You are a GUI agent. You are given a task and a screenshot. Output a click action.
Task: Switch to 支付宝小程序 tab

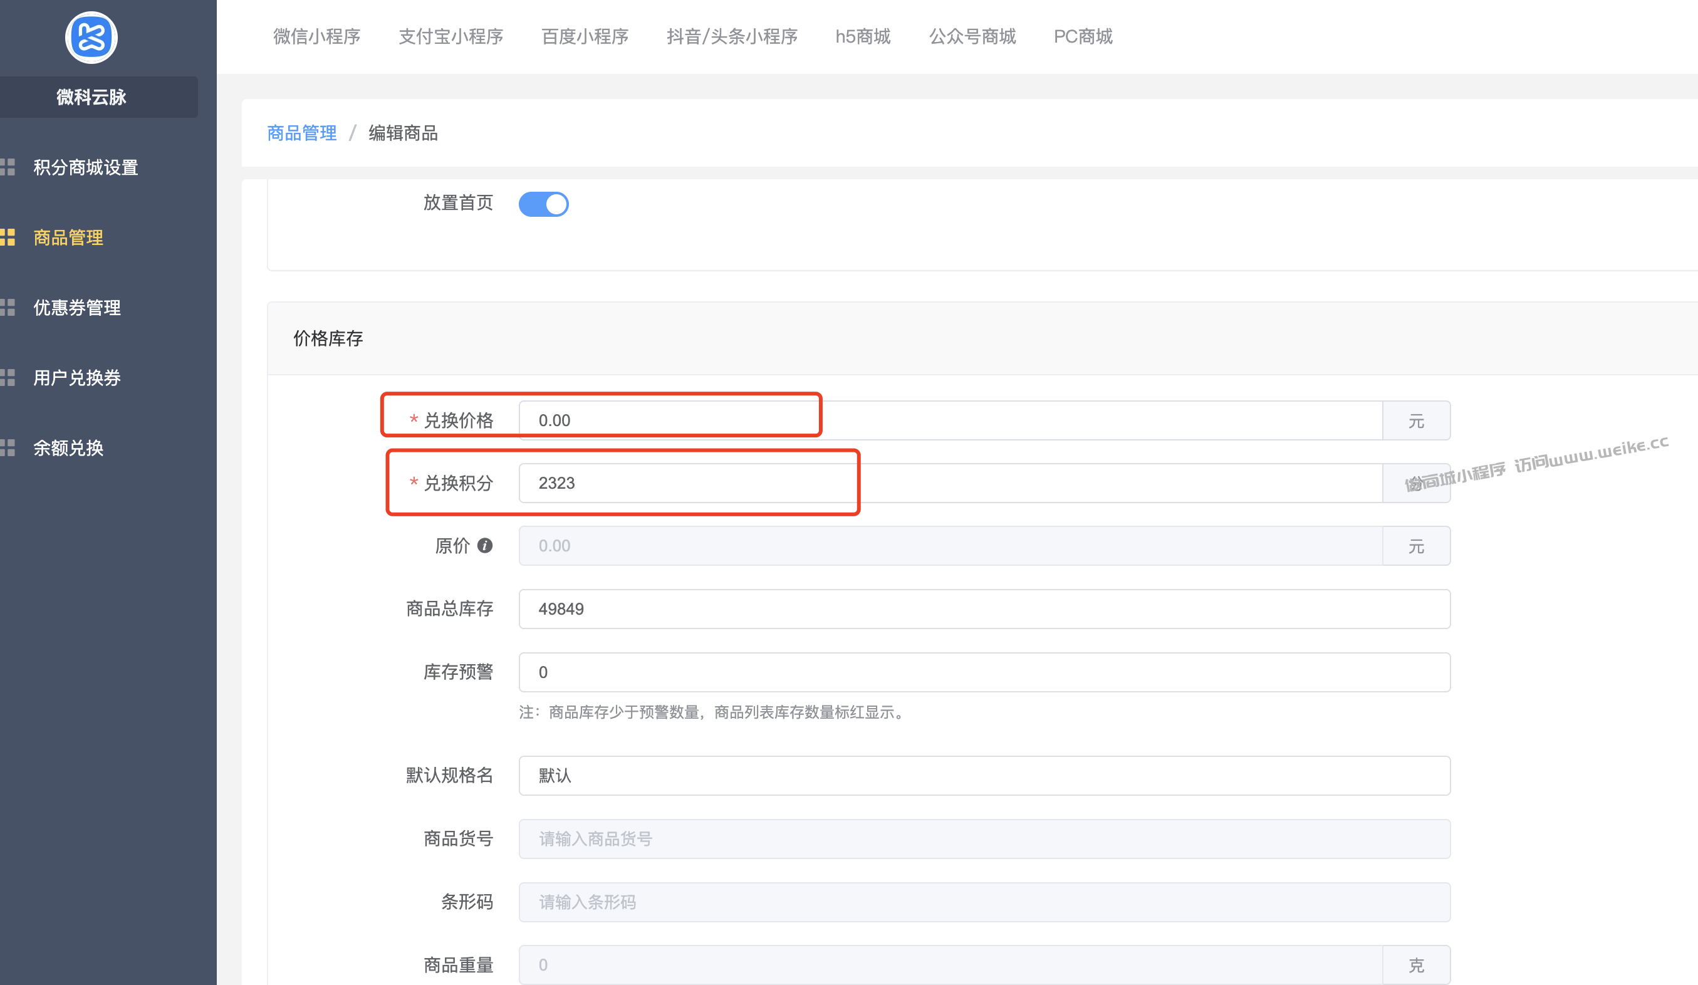pos(451,36)
